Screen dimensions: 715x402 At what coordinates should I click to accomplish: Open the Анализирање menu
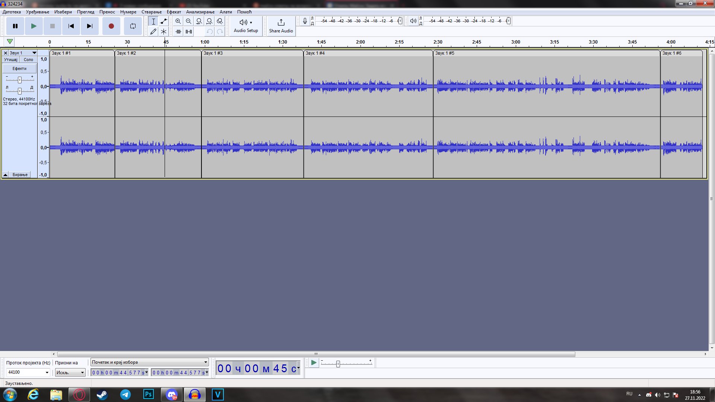200,12
